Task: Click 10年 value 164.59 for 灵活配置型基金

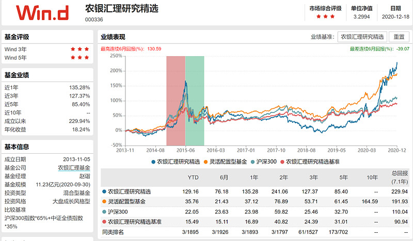Action: click(x=370, y=202)
